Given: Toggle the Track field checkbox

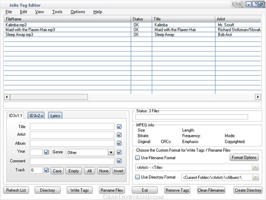Looking at the screenshot, I should (x=47, y=170).
